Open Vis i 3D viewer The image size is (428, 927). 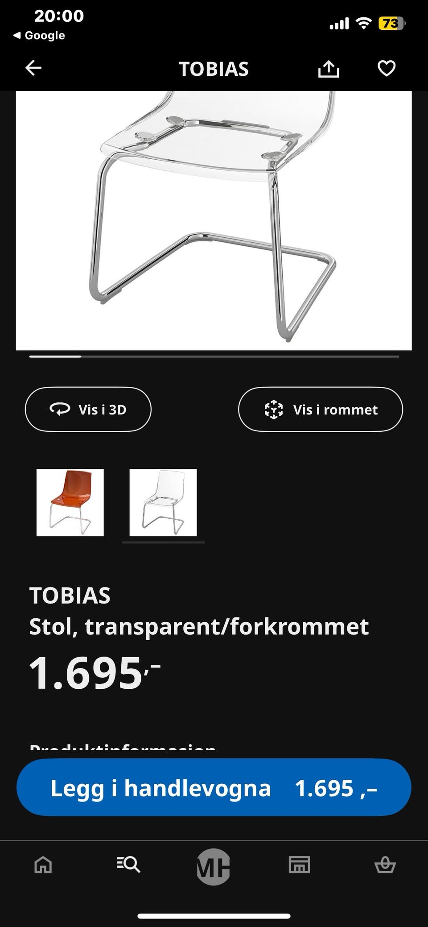88,409
